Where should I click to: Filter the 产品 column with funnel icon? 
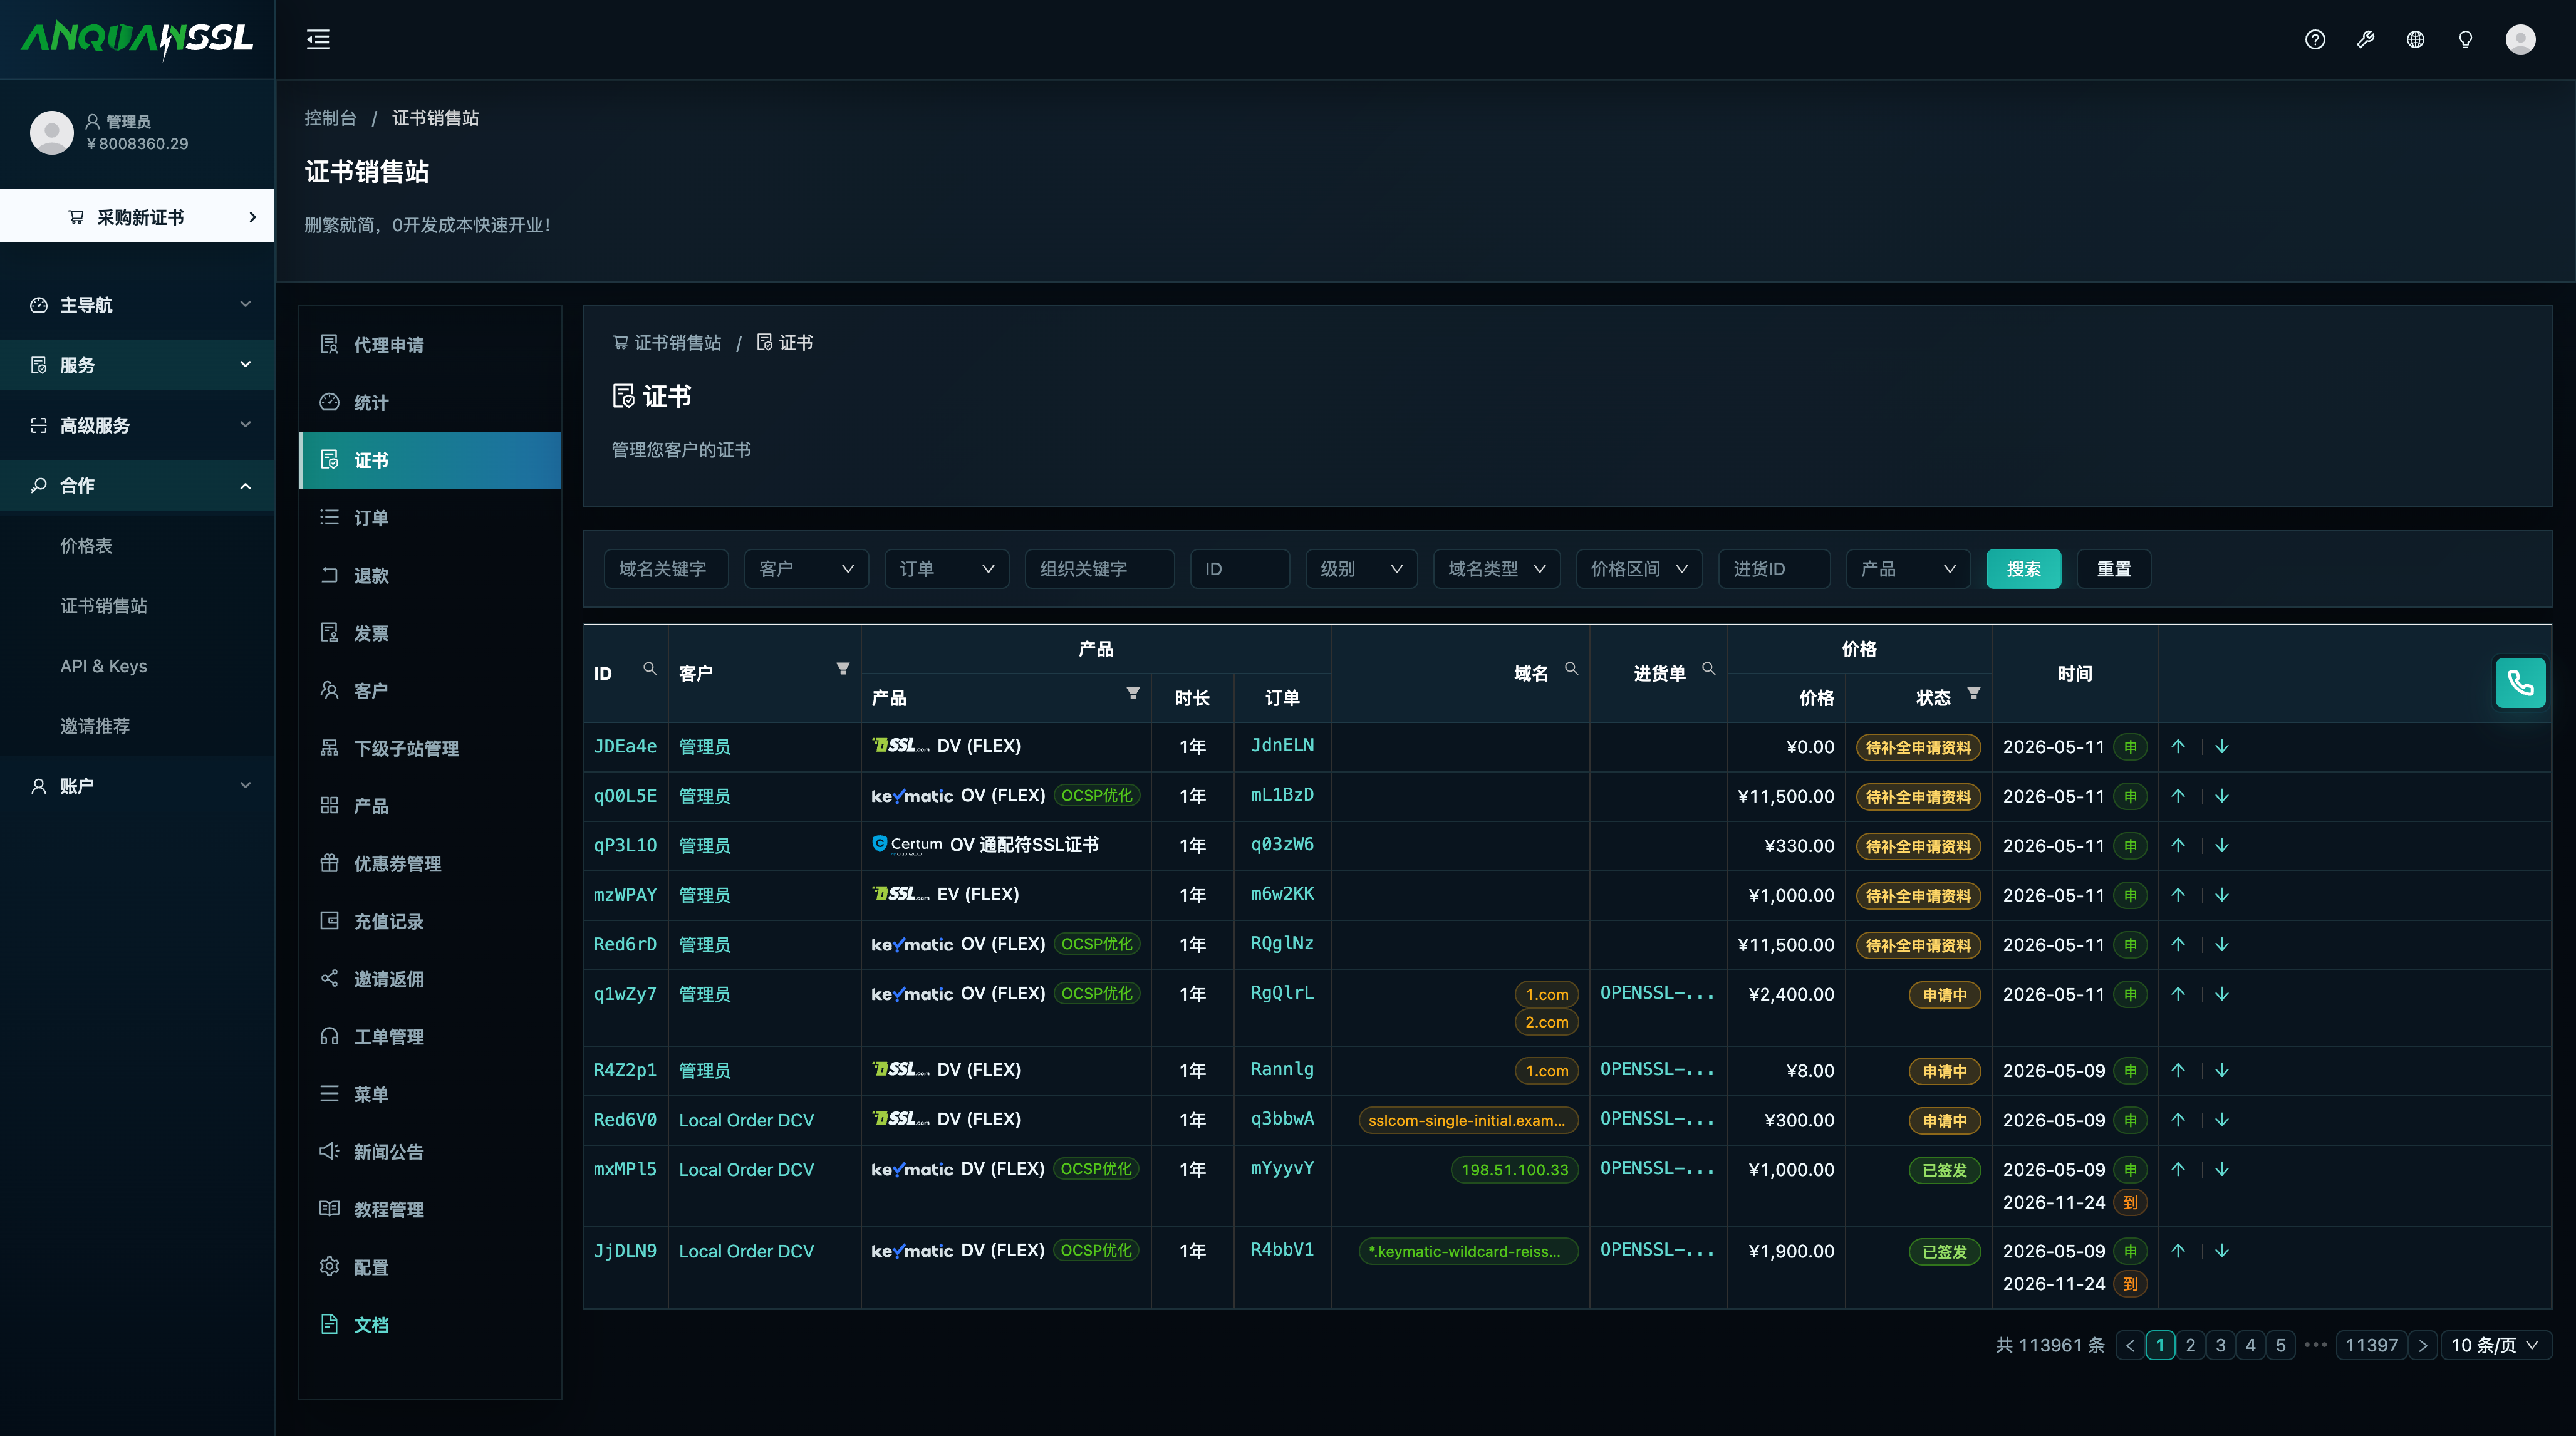point(1133,693)
